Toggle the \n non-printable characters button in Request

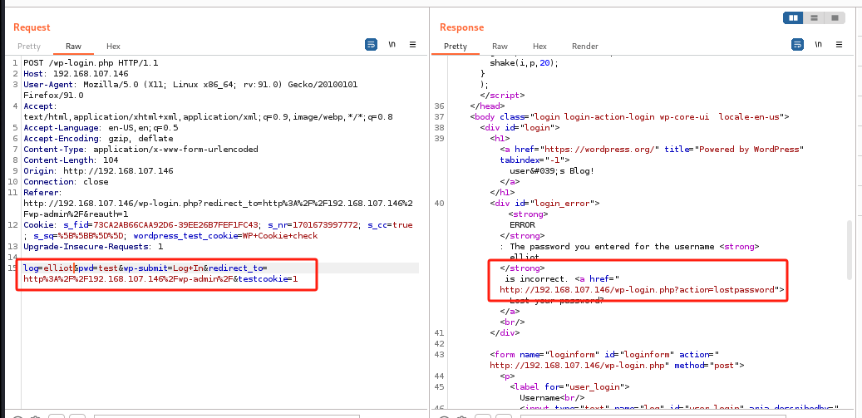(x=392, y=45)
